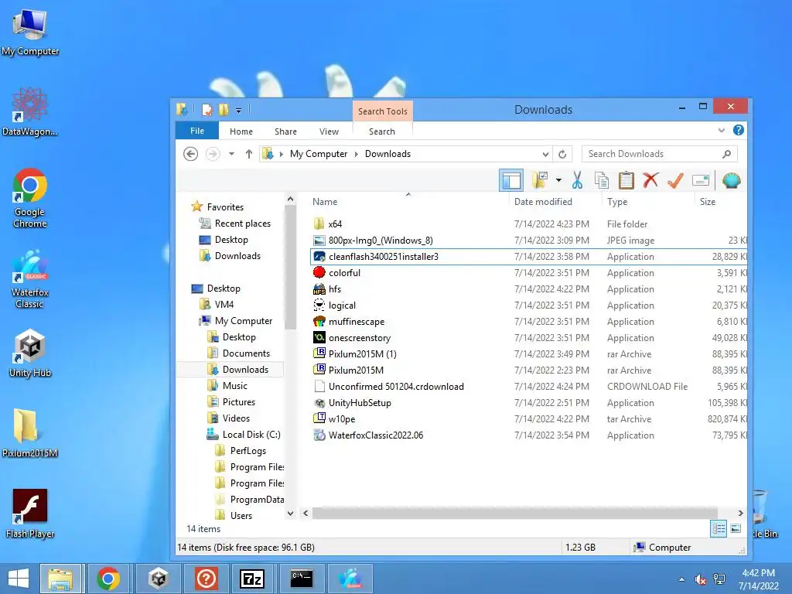This screenshot has width=792, height=594.
Task: Open the File ribbon tab
Action: coord(197,131)
